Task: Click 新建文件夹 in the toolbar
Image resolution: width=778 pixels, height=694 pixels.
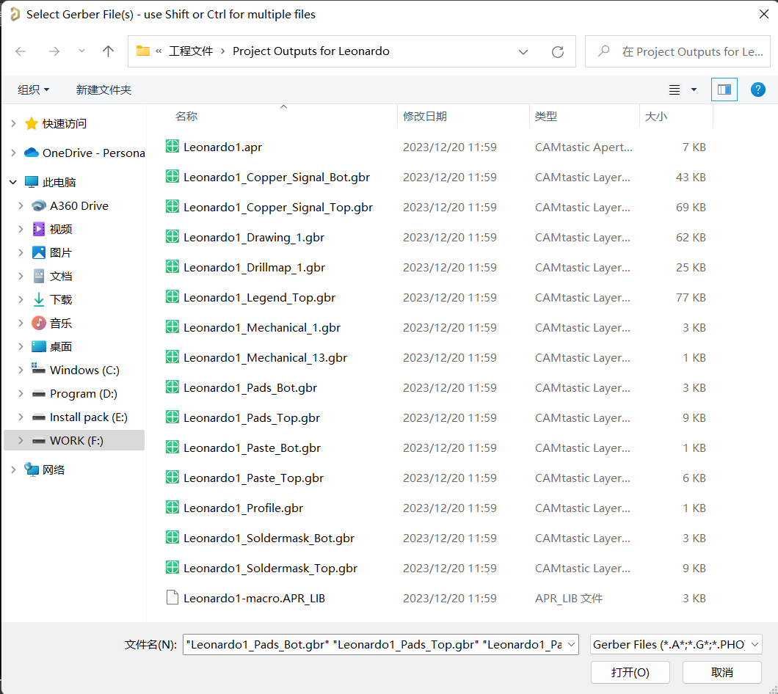Action: [x=103, y=90]
